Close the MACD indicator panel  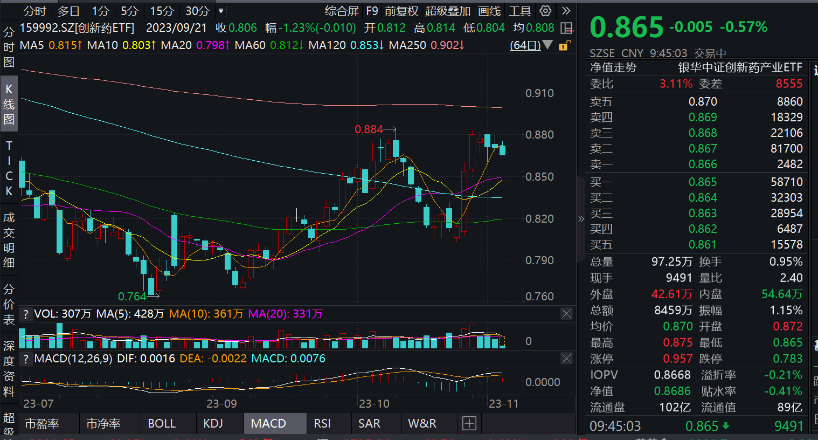coord(566,359)
